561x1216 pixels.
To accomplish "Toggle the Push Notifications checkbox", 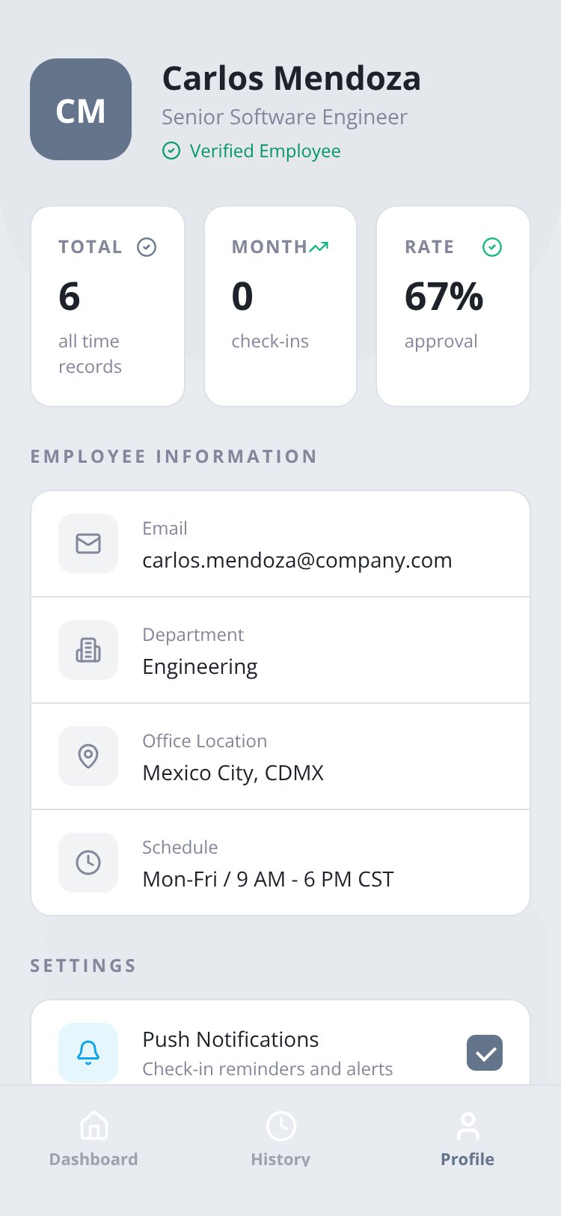I will tap(485, 1053).
